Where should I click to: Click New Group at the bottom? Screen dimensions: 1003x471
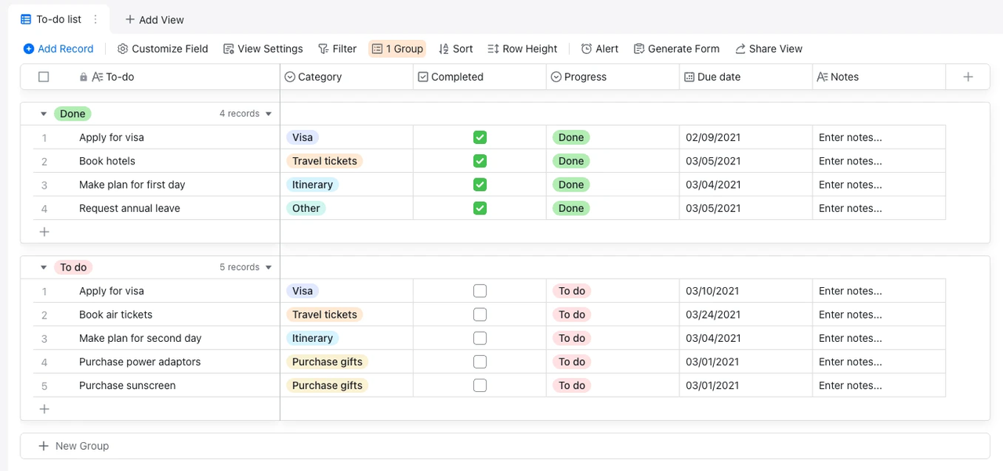coord(74,446)
